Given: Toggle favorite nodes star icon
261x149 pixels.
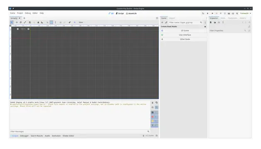Looking at the screenshot, I should [x=205, y=26].
